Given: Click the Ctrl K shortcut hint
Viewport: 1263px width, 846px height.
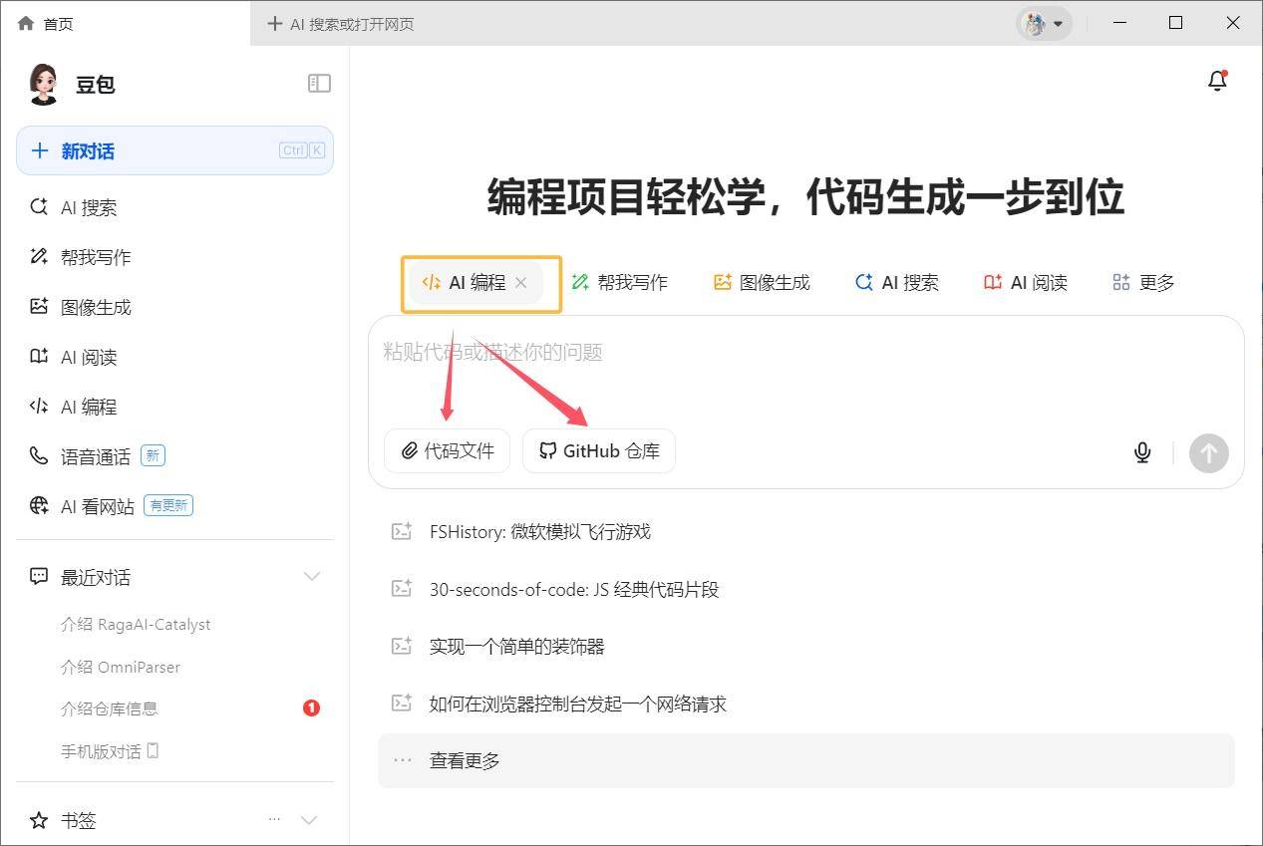Looking at the screenshot, I should pos(302,150).
